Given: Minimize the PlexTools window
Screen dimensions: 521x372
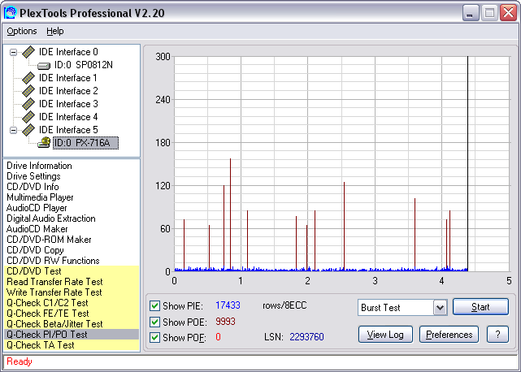Looking at the screenshot, I should pos(471,13).
